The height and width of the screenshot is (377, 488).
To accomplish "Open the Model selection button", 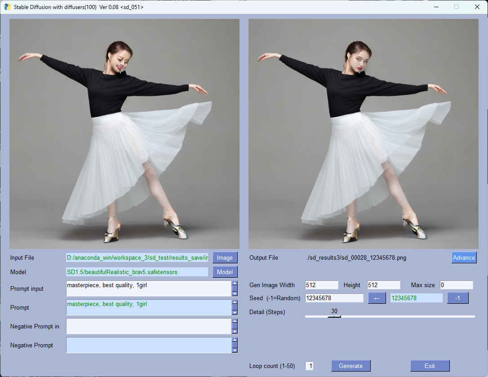I will point(225,272).
